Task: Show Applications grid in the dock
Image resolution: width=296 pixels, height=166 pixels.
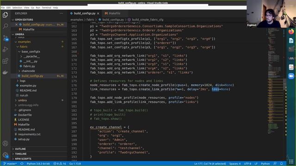Action: click(x=291, y=161)
